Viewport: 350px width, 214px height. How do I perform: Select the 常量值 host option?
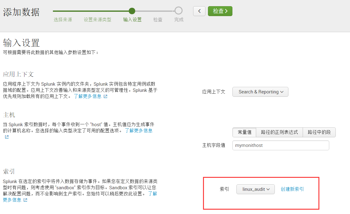click(244, 132)
